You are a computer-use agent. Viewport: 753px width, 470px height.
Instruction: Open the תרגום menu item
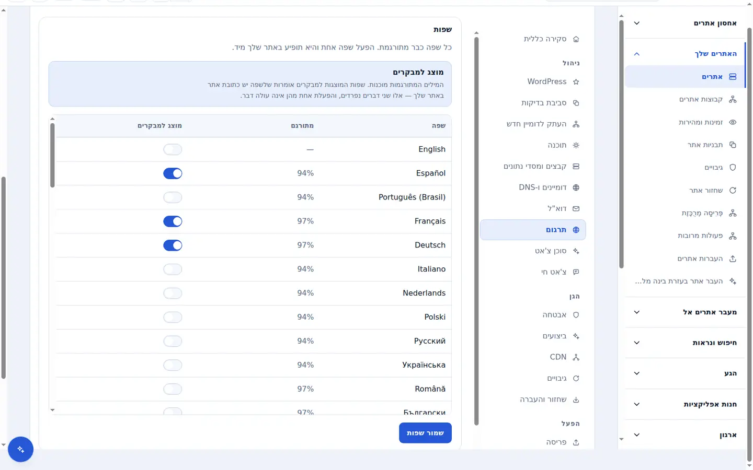point(533,230)
